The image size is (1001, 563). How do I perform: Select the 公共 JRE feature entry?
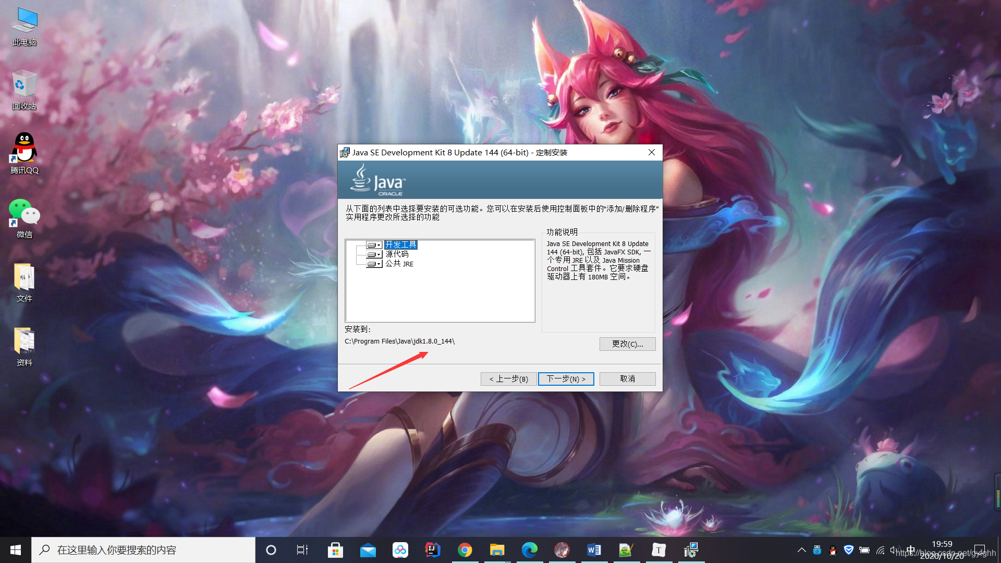(x=399, y=263)
